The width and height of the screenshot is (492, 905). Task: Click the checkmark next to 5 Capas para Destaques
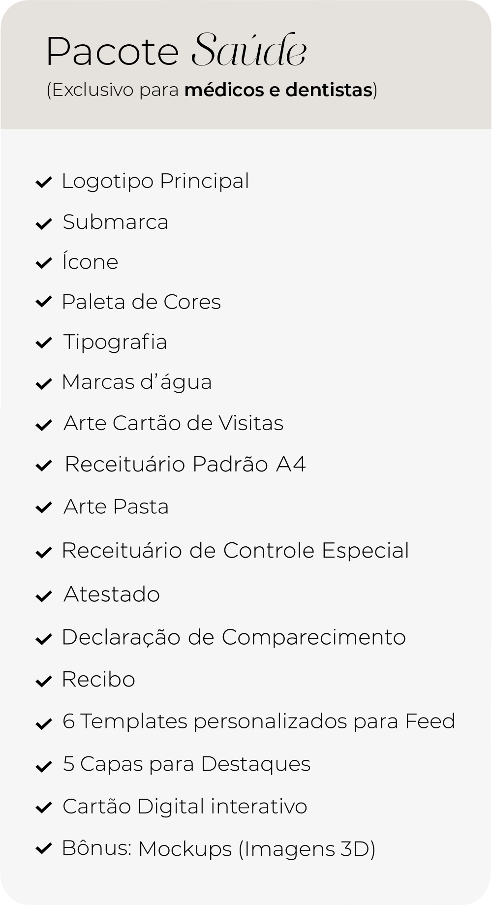coord(44,767)
